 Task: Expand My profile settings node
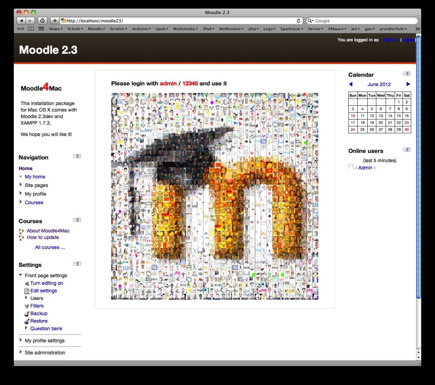click(x=21, y=340)
